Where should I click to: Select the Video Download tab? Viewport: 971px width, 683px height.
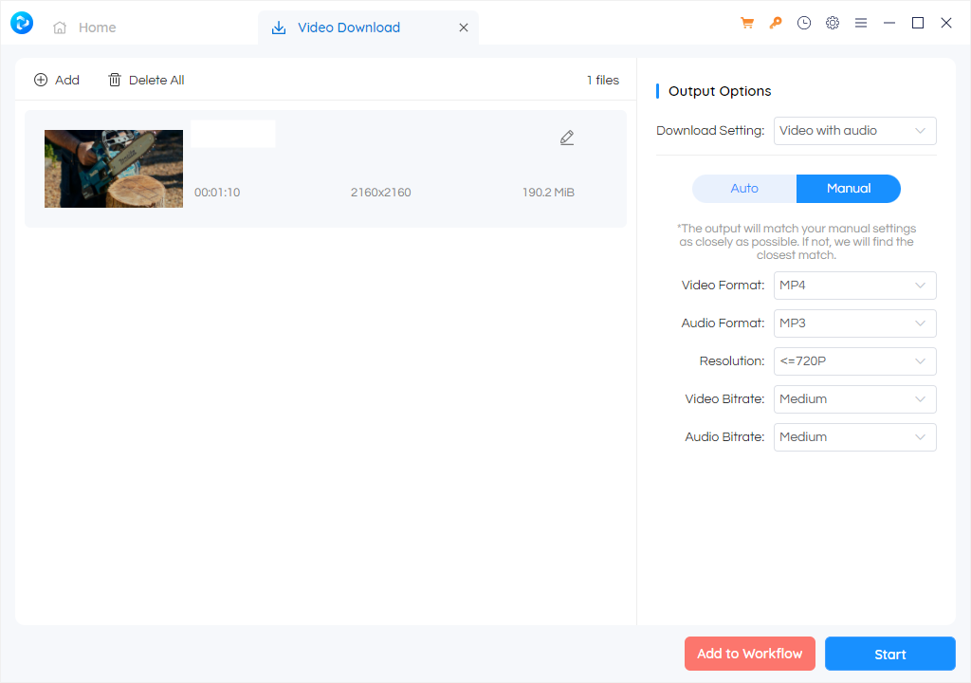(348, 28)
